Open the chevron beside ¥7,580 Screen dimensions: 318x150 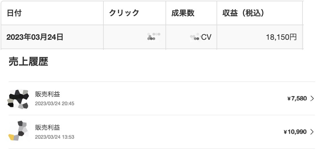(x=312, y=99)
